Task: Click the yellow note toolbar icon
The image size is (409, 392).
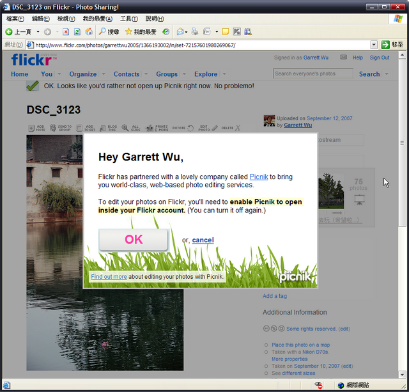Action: [x=226, y=32]
